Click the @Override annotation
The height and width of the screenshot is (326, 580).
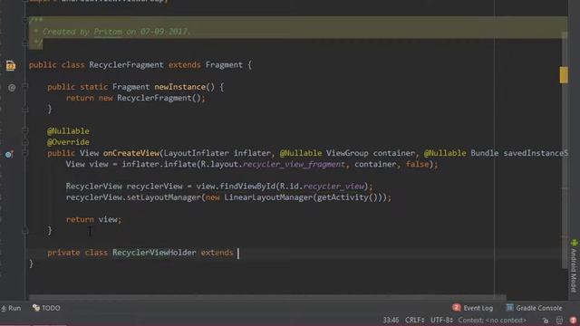tap(68, 142)
